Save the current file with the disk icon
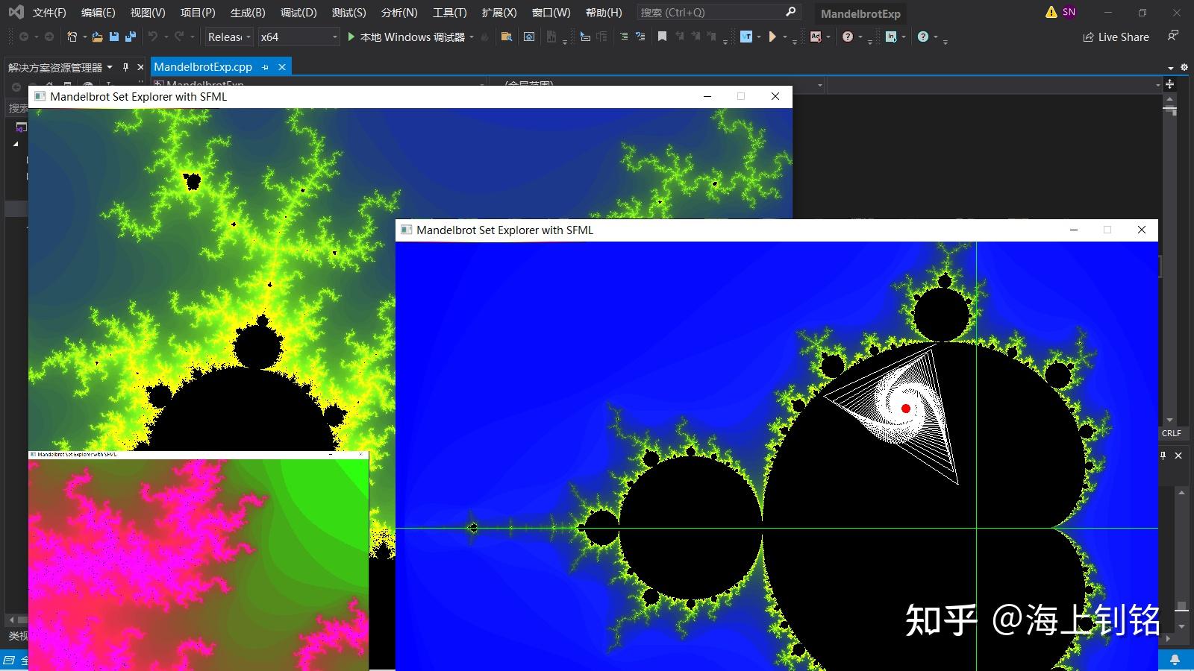 [114, 37]
